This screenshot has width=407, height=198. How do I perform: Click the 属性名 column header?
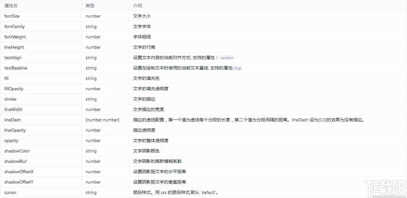11,5
